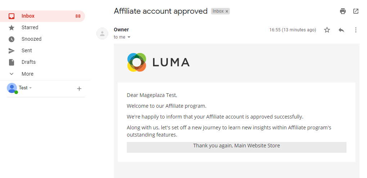The image size is (367, 178).
Task: Click the sender avatar icon
Action: click(x=102, y=34)
